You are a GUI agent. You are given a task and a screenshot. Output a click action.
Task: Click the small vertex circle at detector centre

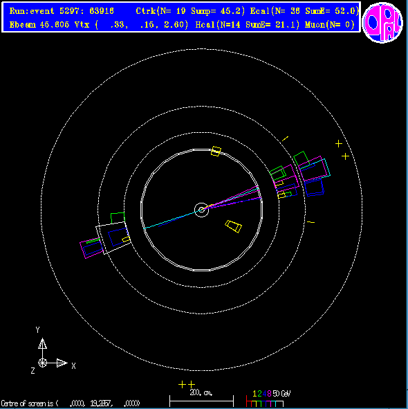click(201, 210)
